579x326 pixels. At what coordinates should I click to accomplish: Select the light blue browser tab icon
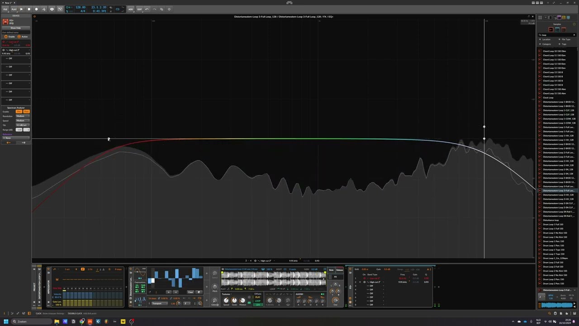pos(568,18)
